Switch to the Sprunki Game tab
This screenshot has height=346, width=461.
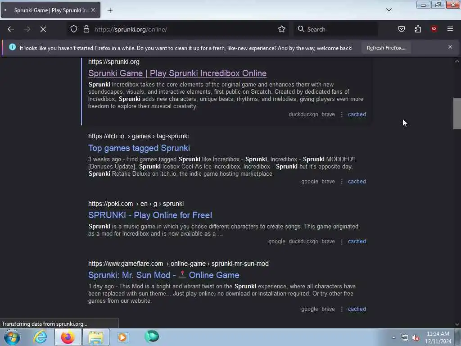(x=50, y=10)
